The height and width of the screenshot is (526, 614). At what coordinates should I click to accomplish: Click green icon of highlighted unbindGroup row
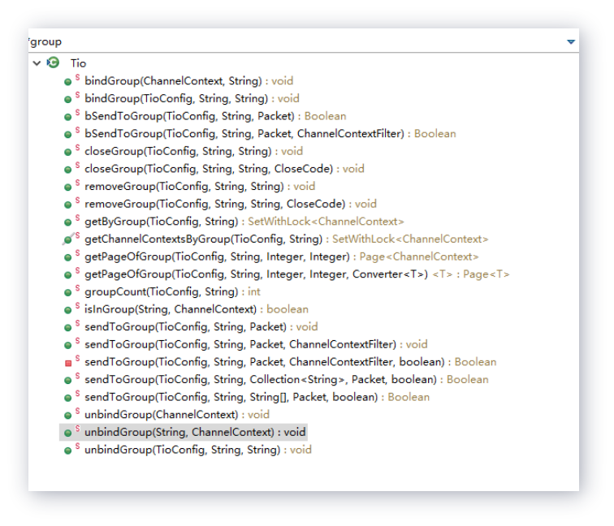coord(67,433)
